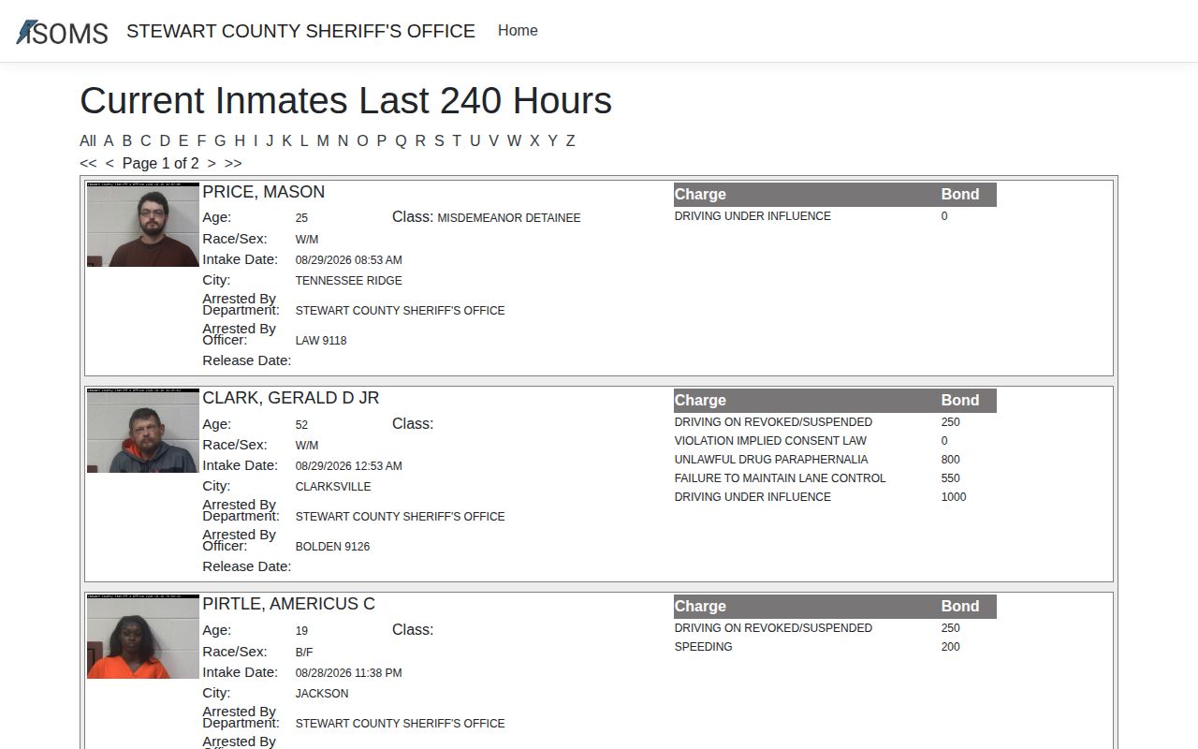
Task: Open Mason Price's mugshot photo
Action: pos(143,225)
